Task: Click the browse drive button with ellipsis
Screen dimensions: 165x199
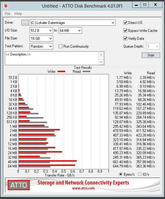Action: coord(25,23)
